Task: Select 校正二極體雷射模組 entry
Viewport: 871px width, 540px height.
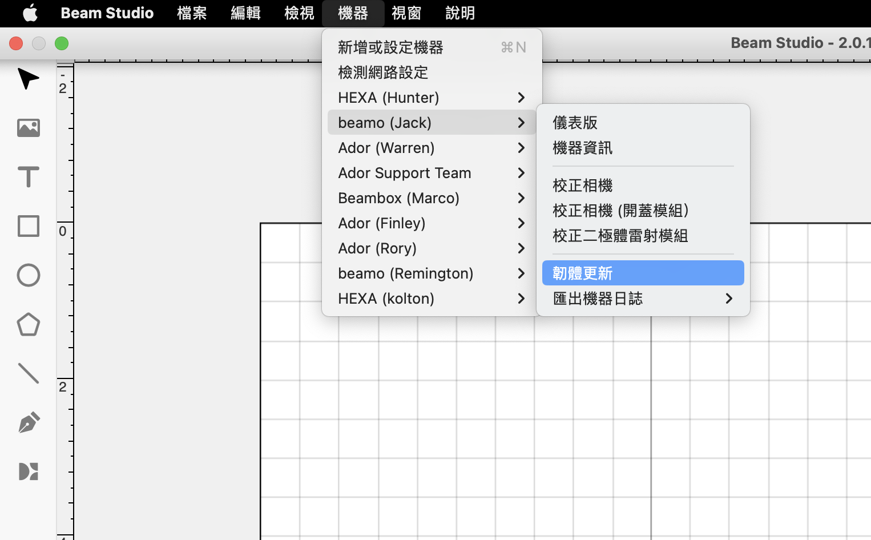Action: click(643, 236)
